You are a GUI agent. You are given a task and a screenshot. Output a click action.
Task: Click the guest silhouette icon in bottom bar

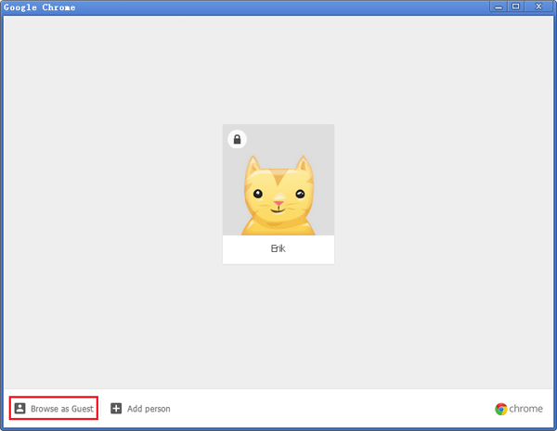click(x=19, y=408)
